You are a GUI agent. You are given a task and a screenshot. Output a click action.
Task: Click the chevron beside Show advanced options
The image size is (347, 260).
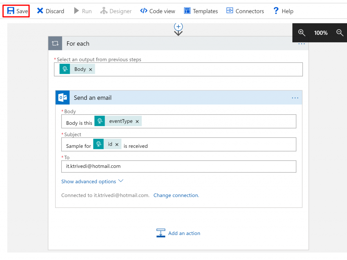pyautogui.click(x=121, y=181)
